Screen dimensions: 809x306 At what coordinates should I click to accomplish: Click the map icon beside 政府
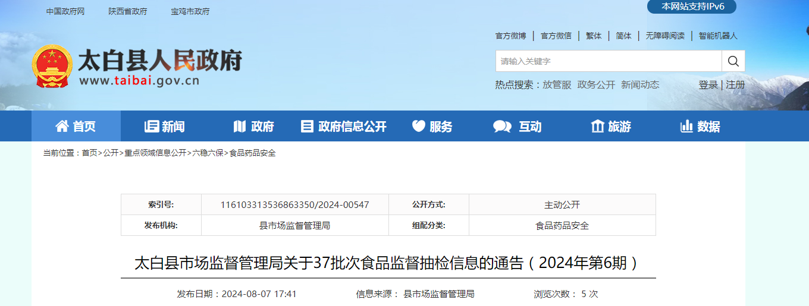point(240,126)
